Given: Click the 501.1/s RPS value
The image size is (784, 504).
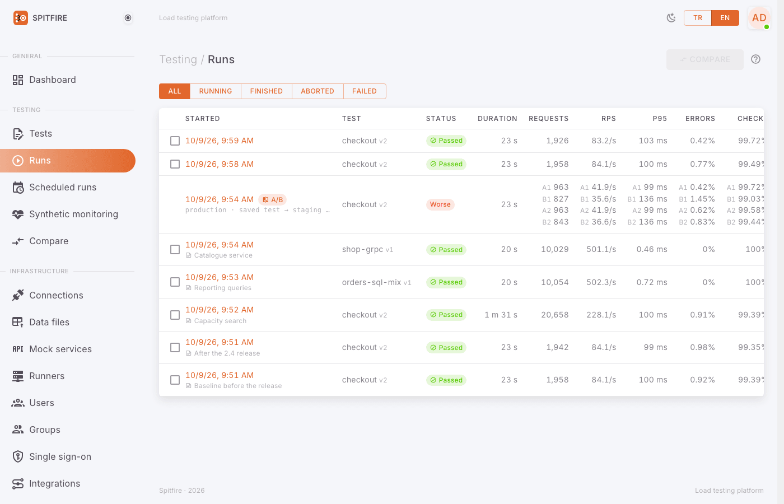Looking at the screenshot, I should pos(601,249).
